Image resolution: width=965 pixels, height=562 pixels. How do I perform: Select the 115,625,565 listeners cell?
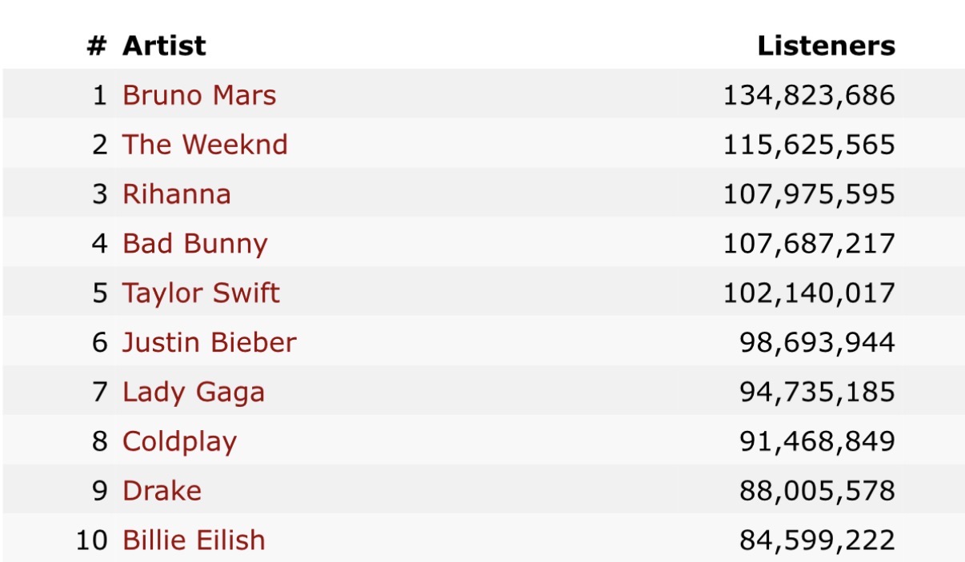tap(809, 145)
